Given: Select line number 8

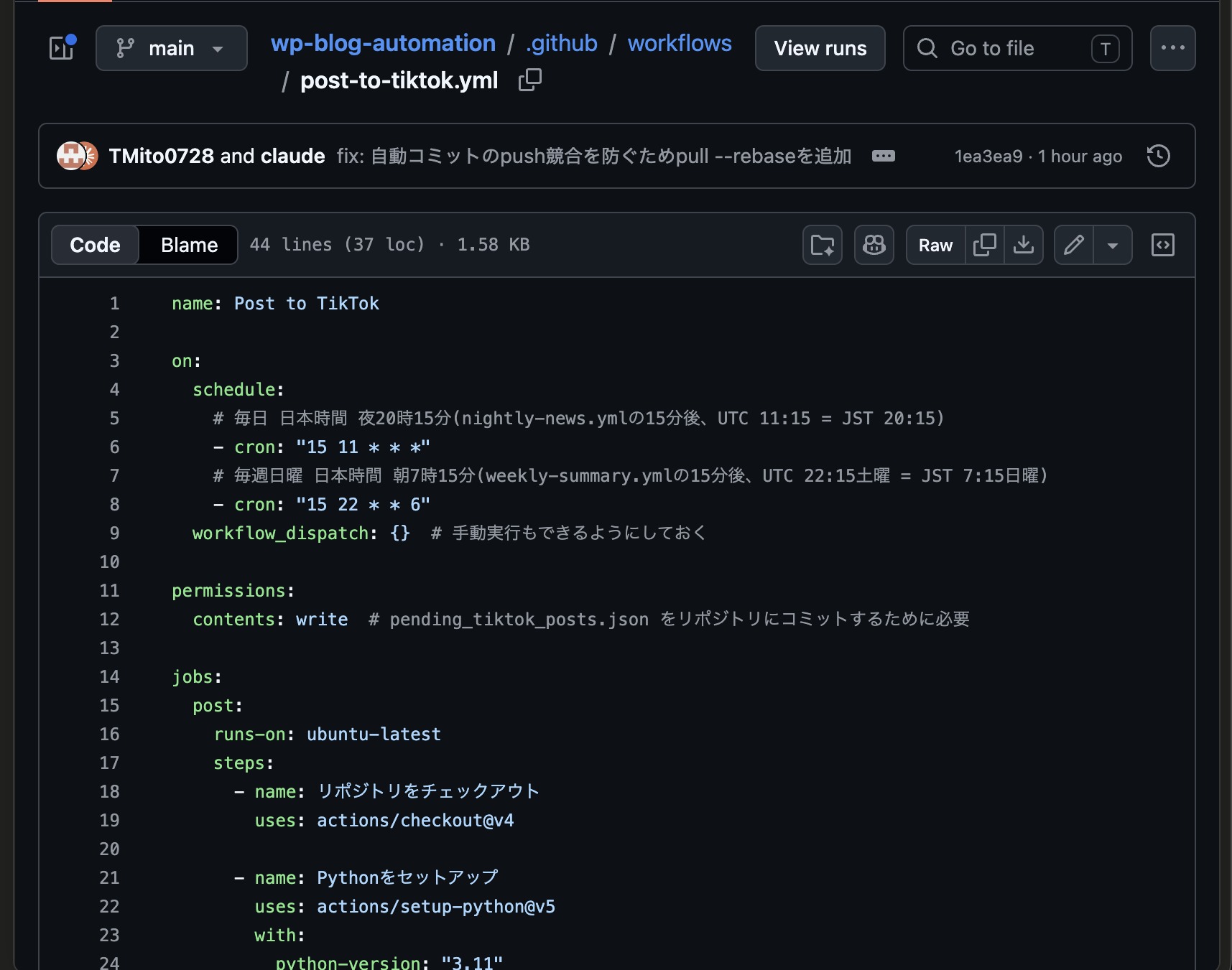Looking at the screenshot, I should point(114,504).
